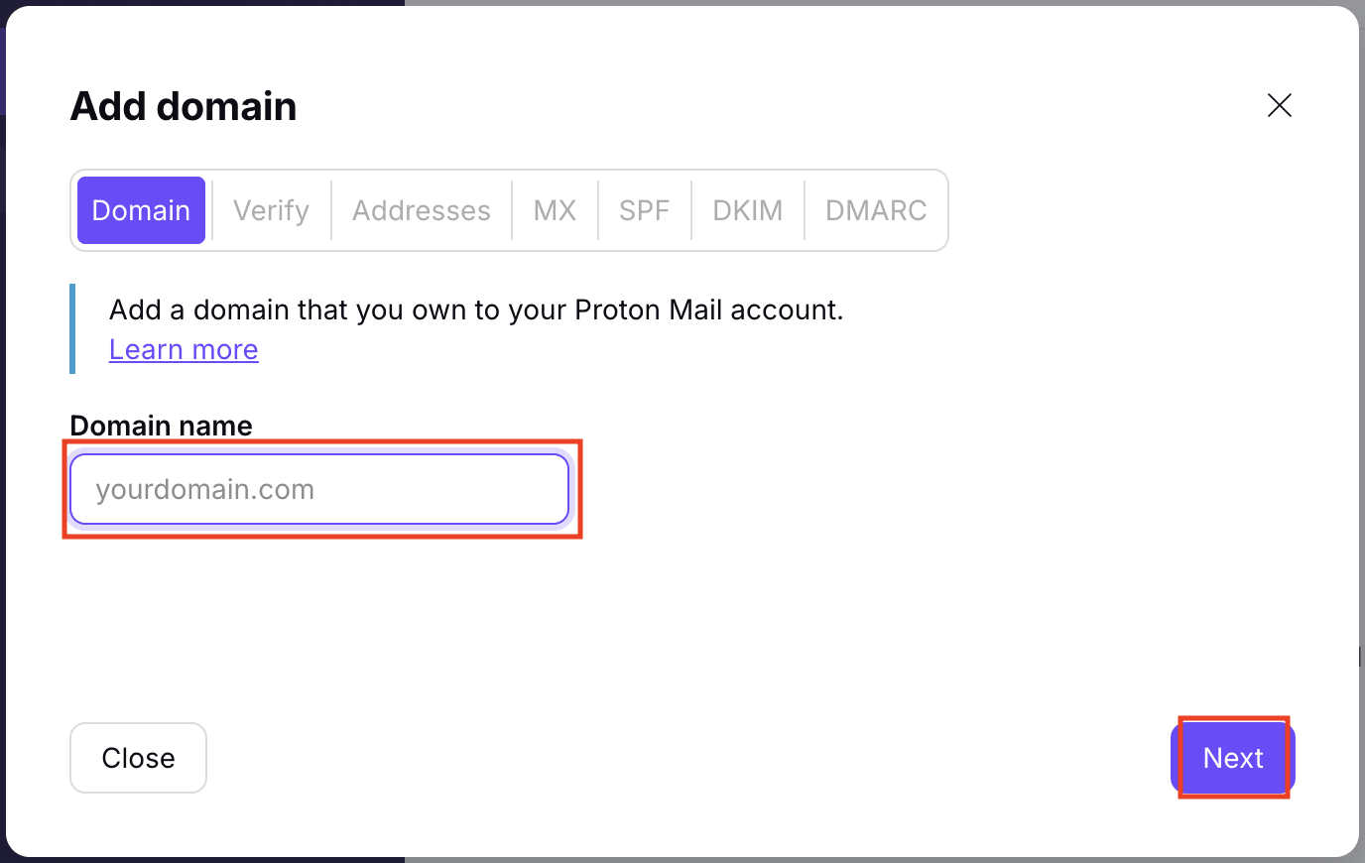Image resolution: width=1365 pixels, height=863 pixels.
Task: Click the step navigation bar
Action: point(508,209)
